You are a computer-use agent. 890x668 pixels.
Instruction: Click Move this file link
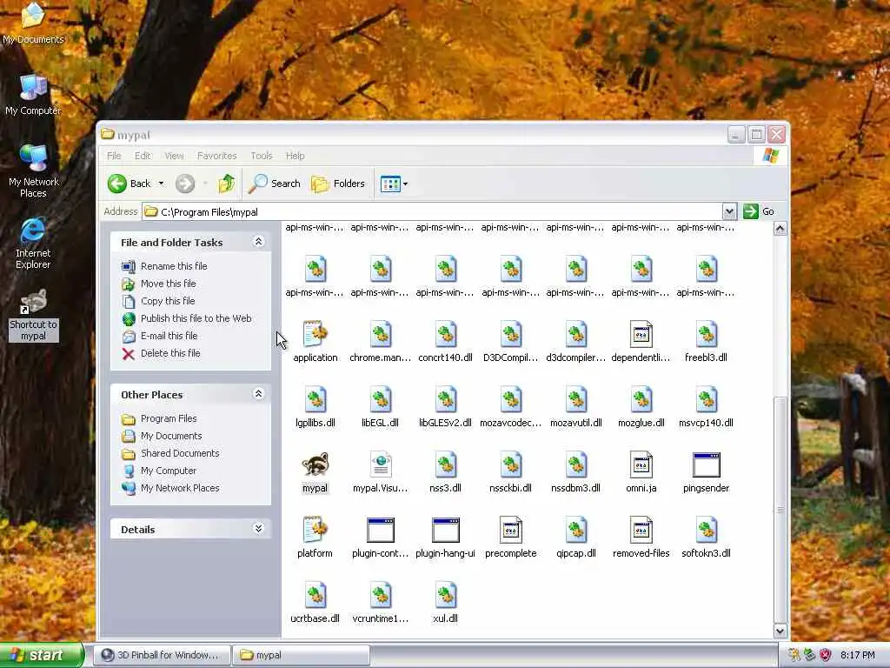pos(168,284)
